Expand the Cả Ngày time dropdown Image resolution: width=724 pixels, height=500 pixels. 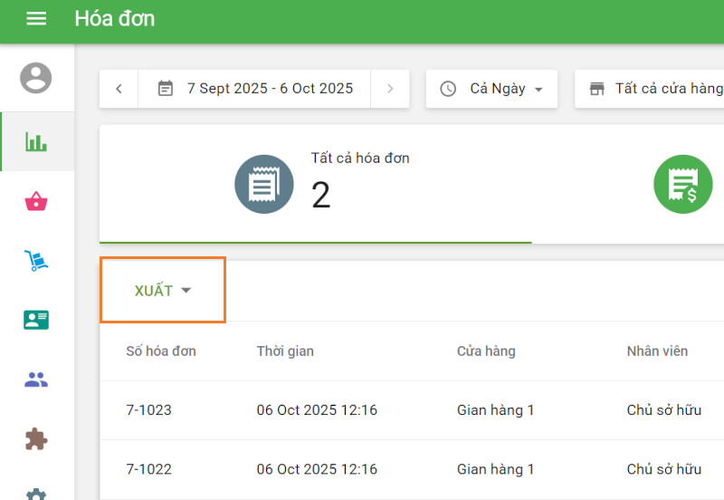(x=491, y=89)
